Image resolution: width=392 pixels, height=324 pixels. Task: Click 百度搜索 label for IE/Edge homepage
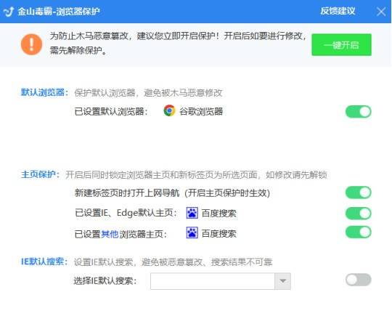tap(219, 213)
